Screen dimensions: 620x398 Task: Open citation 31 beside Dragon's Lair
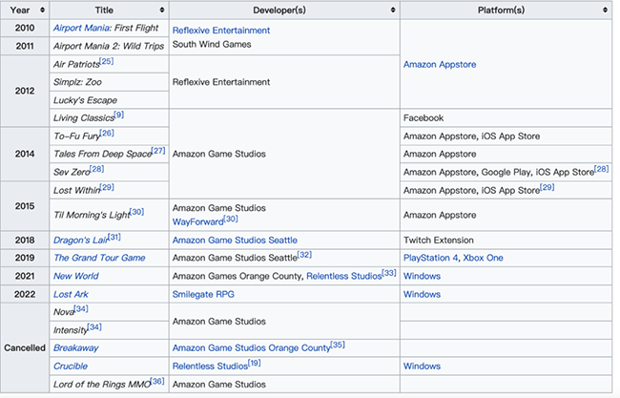(114, 237)
